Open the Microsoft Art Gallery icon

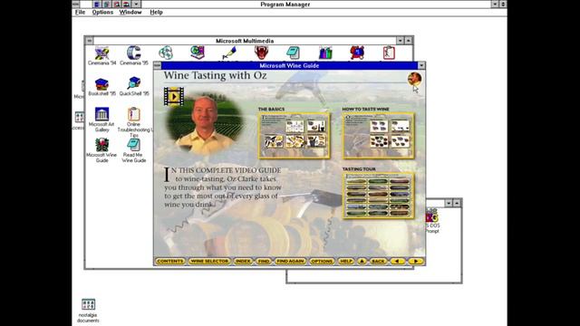click(x=101, y=114)
